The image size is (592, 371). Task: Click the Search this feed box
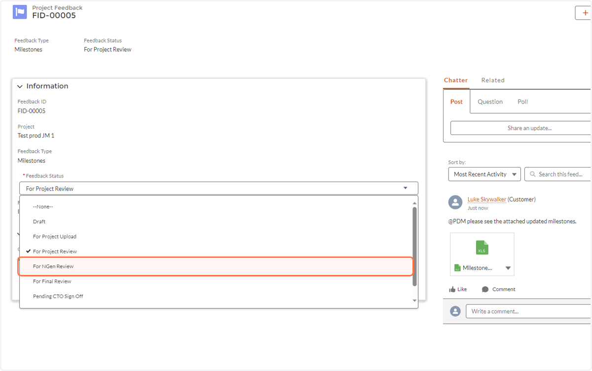pyautogui.click(x=558, y=174)
